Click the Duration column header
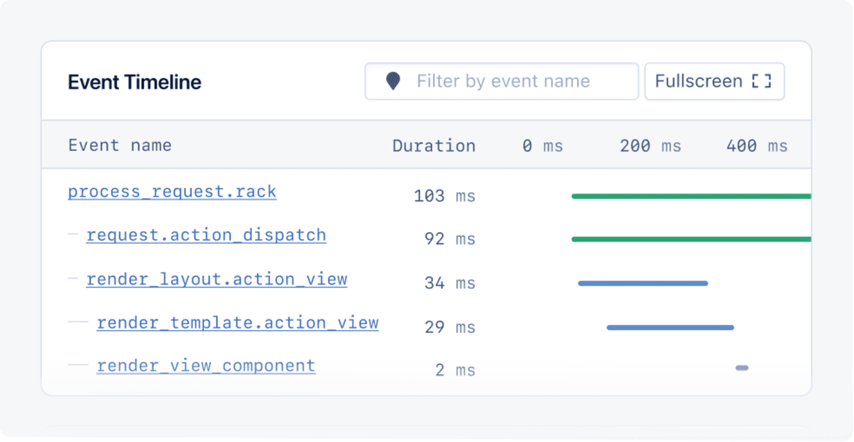Screen dimensions: 854x442 pyautogui.click(x=433, y=145)
